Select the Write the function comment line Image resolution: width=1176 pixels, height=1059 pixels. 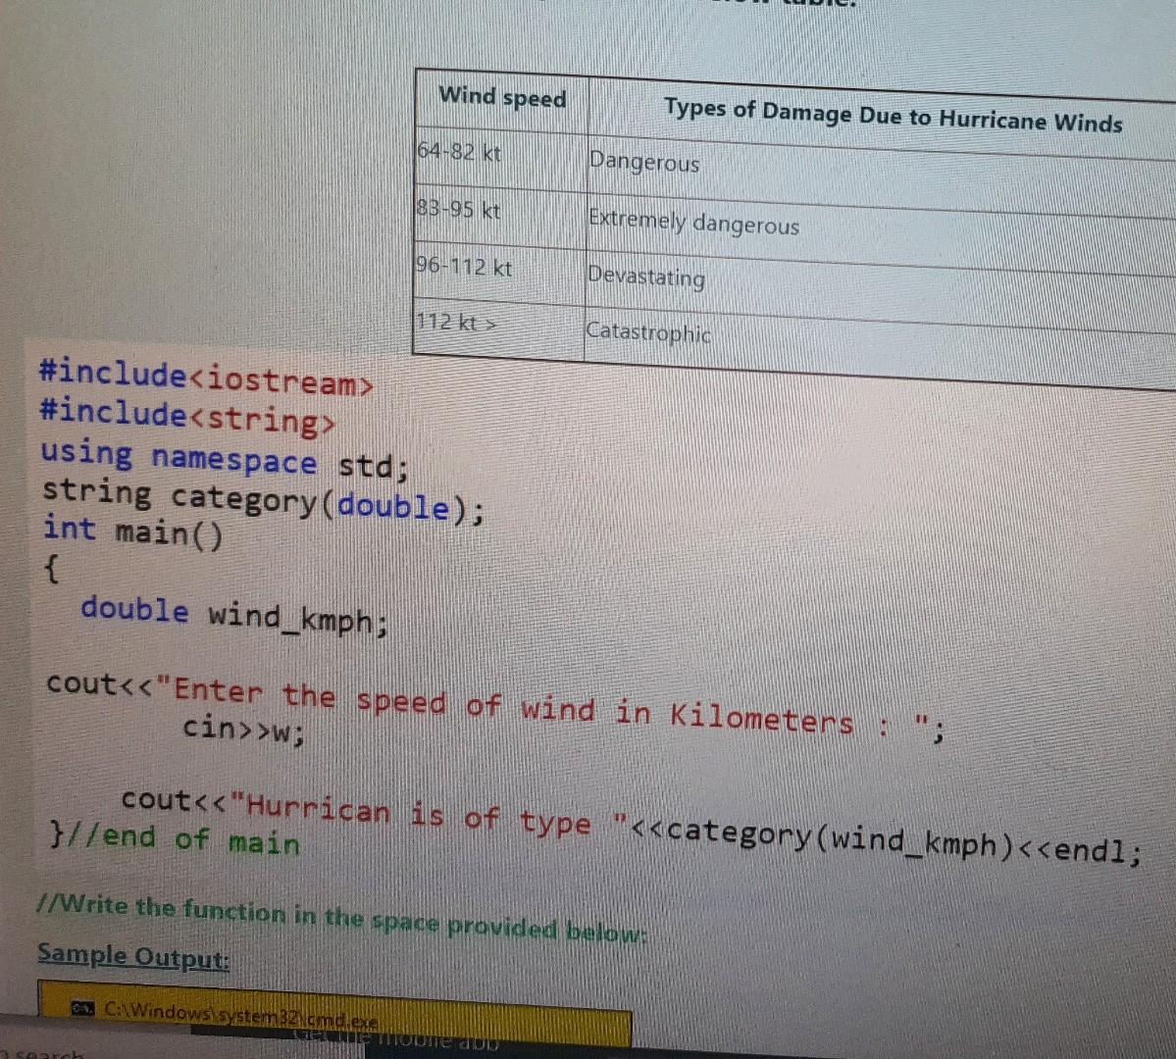click(343, 916)
